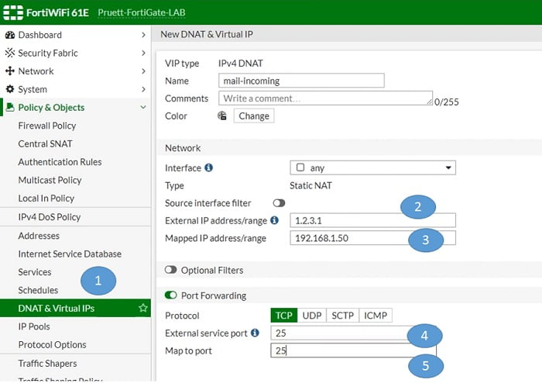The width and height of the screenshot is (542, 383).
Task: Expand the Security Fabric chevron
Action: click(143, 53)
